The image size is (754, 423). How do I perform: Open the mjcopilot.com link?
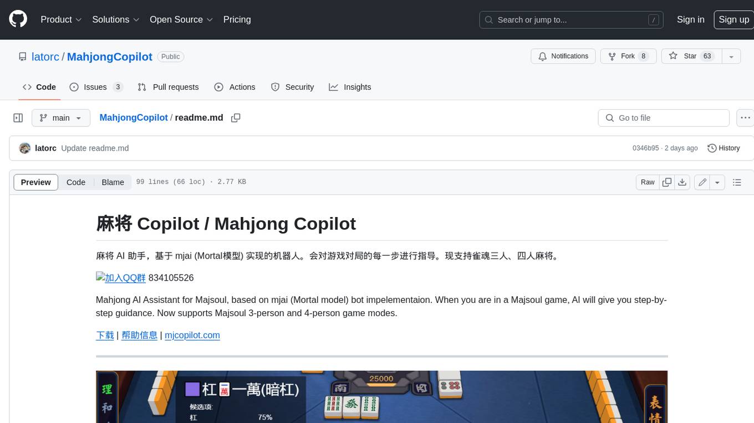point(192,335)
